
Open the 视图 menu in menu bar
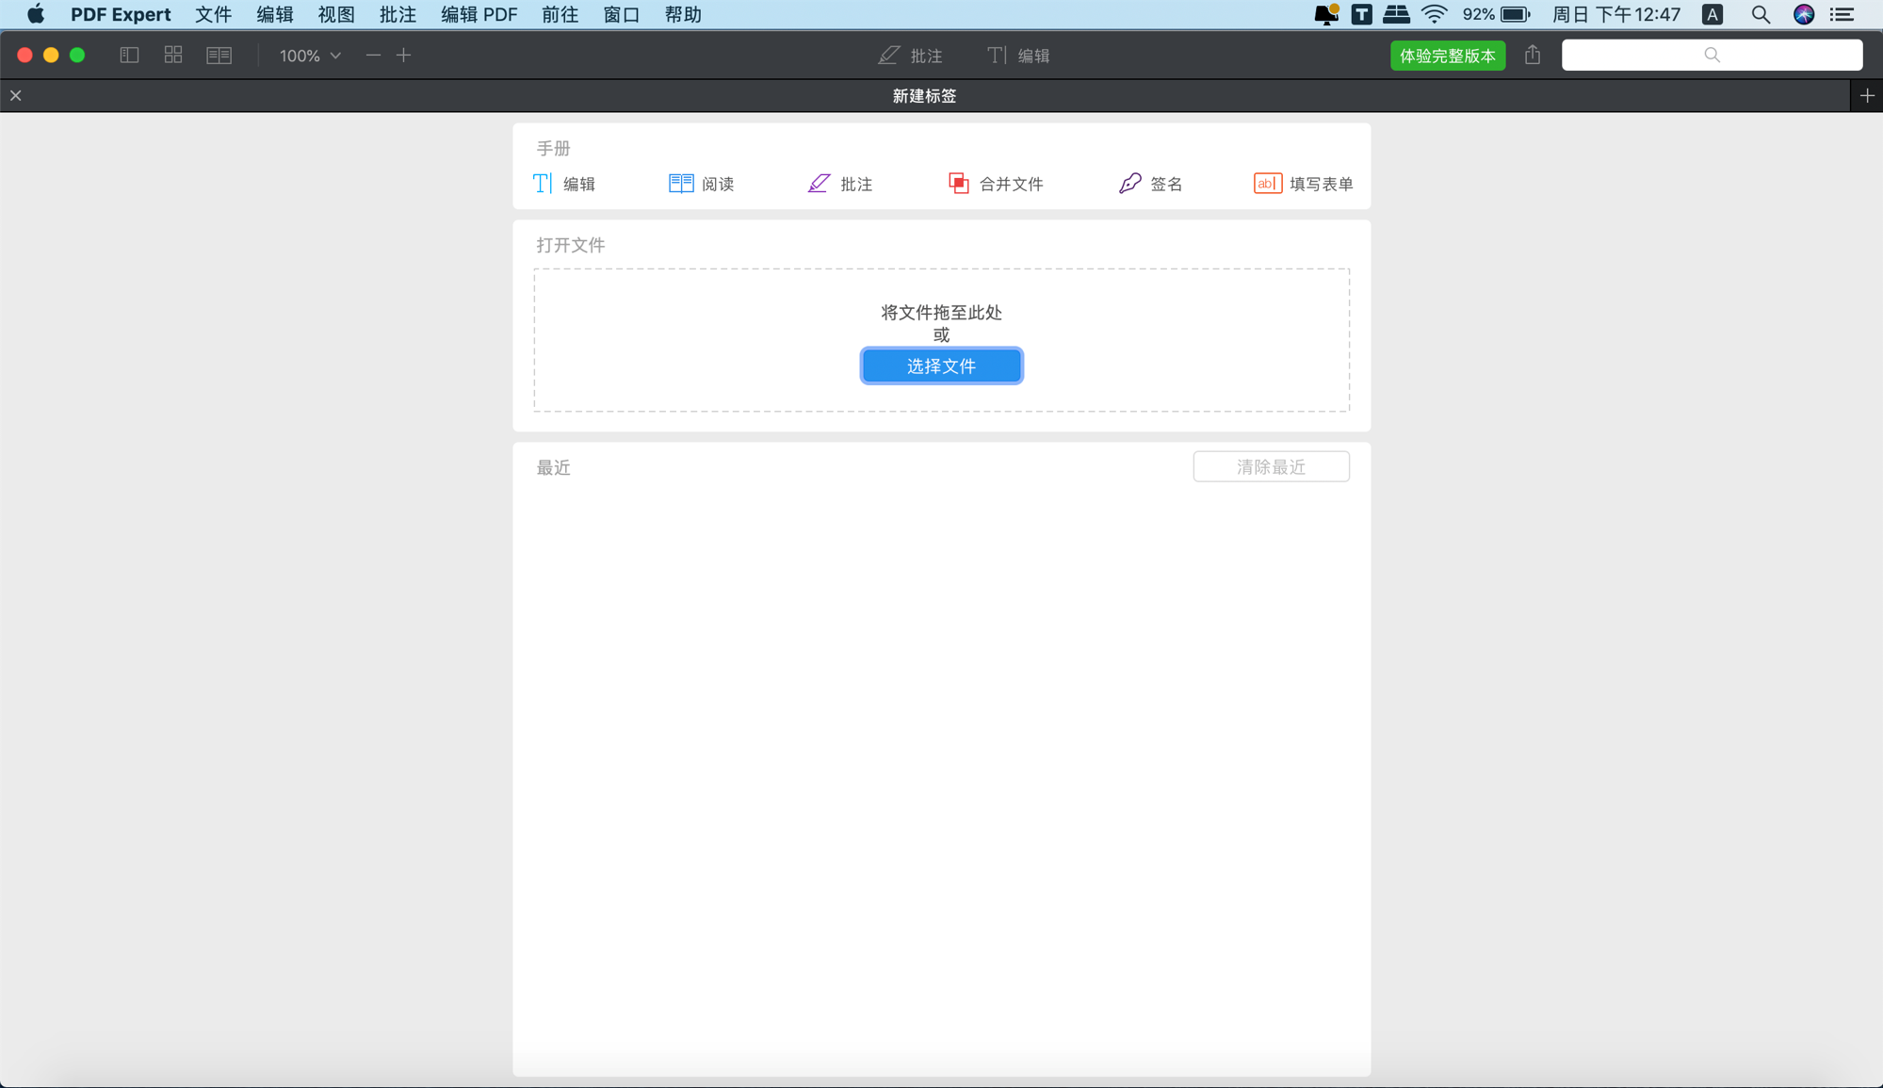tap(335, 14)
